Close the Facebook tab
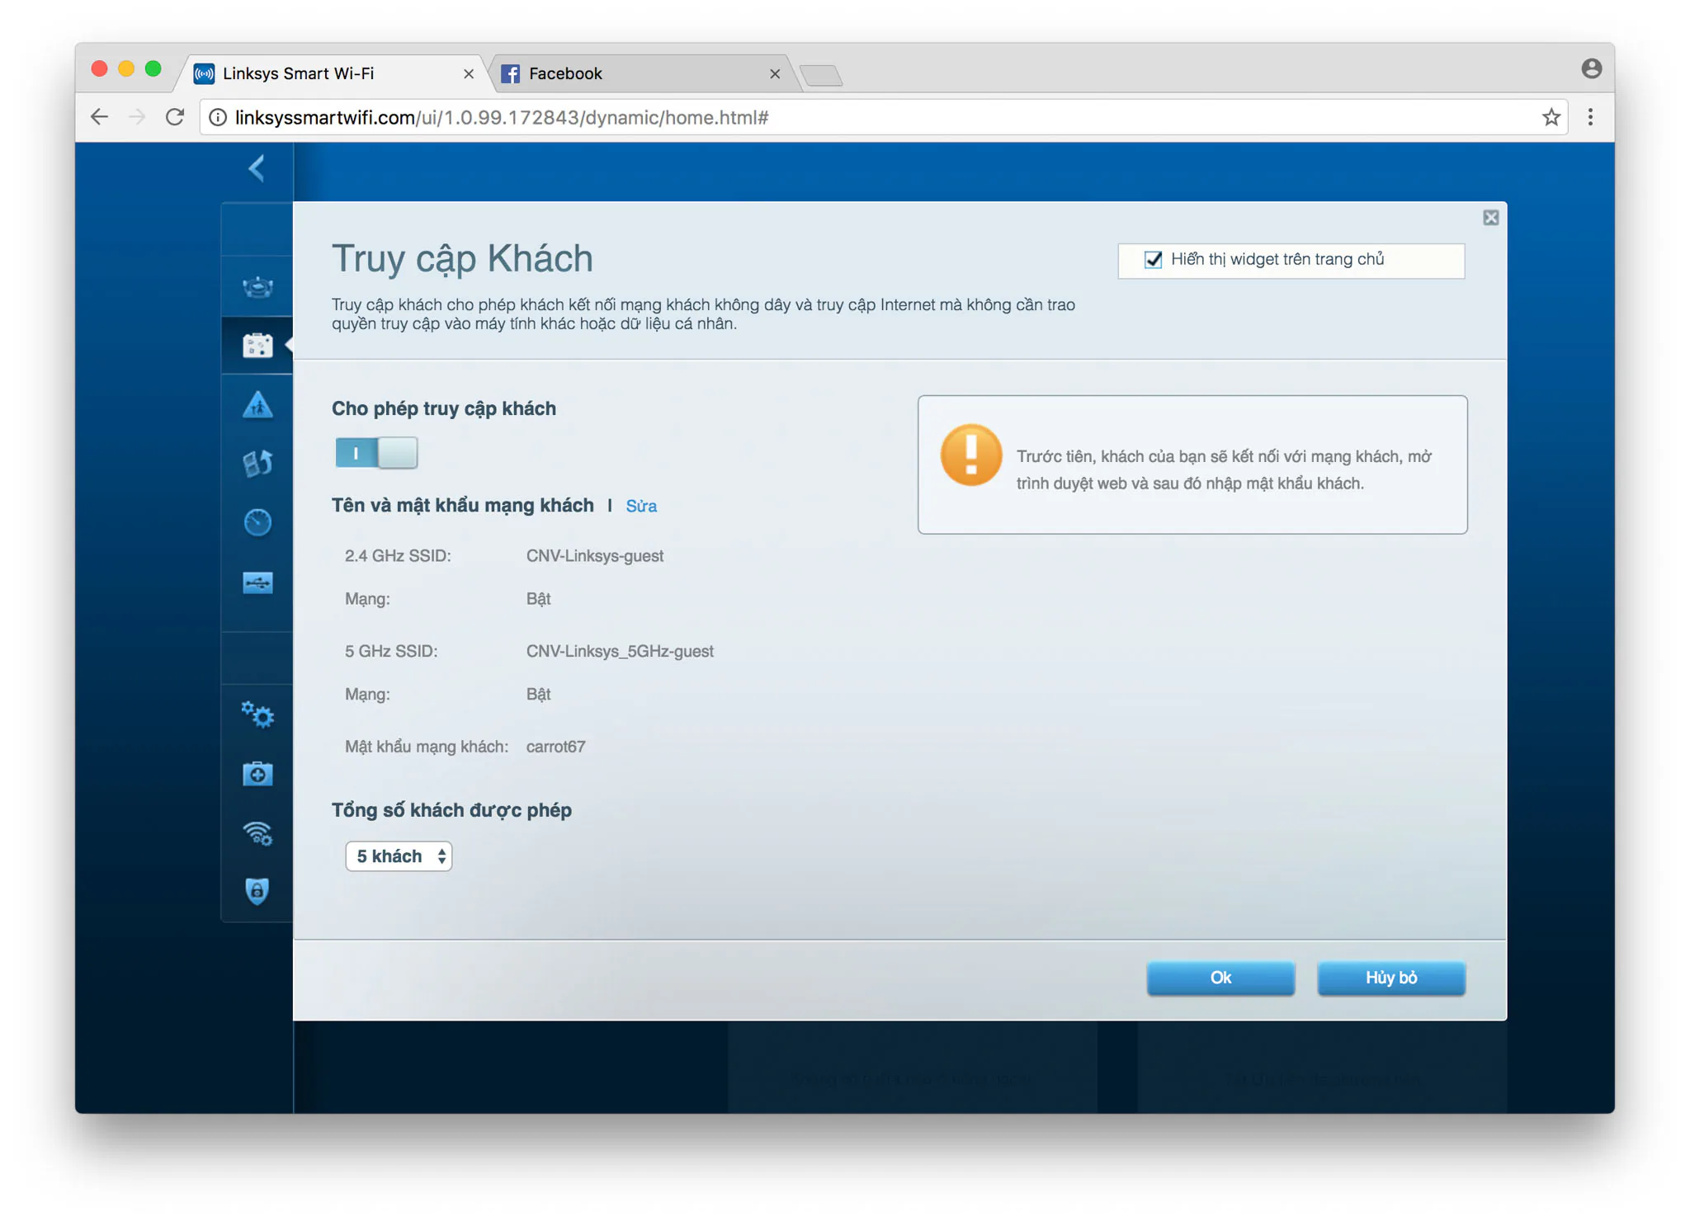The width and height of the screenshot is (1690, 1221). [x=774, y=74]
